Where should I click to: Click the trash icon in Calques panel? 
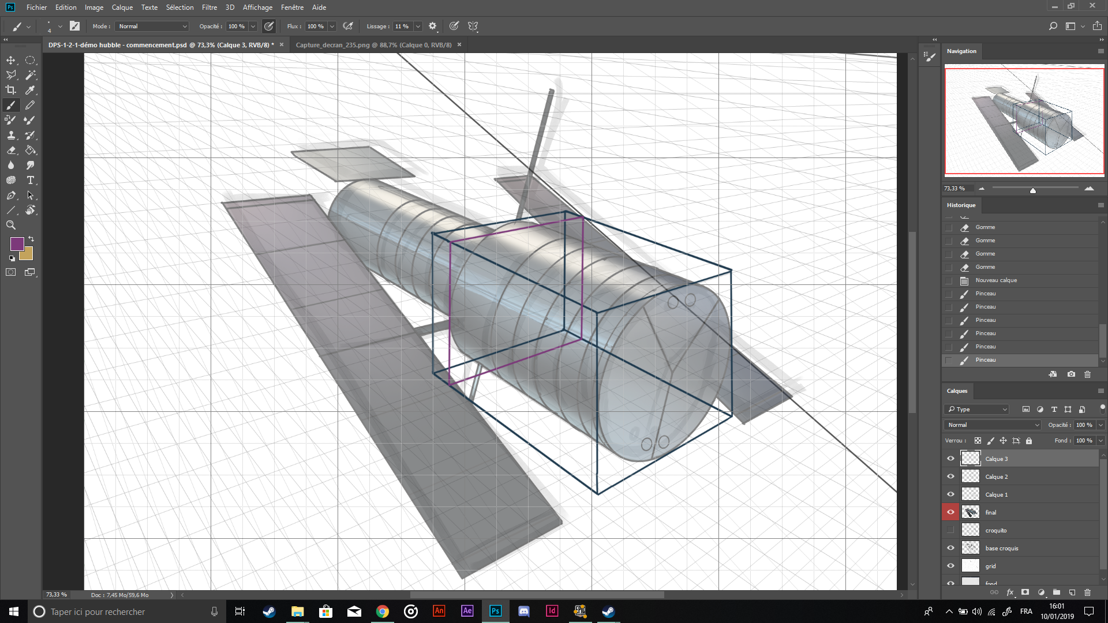tap(1087, 592)
